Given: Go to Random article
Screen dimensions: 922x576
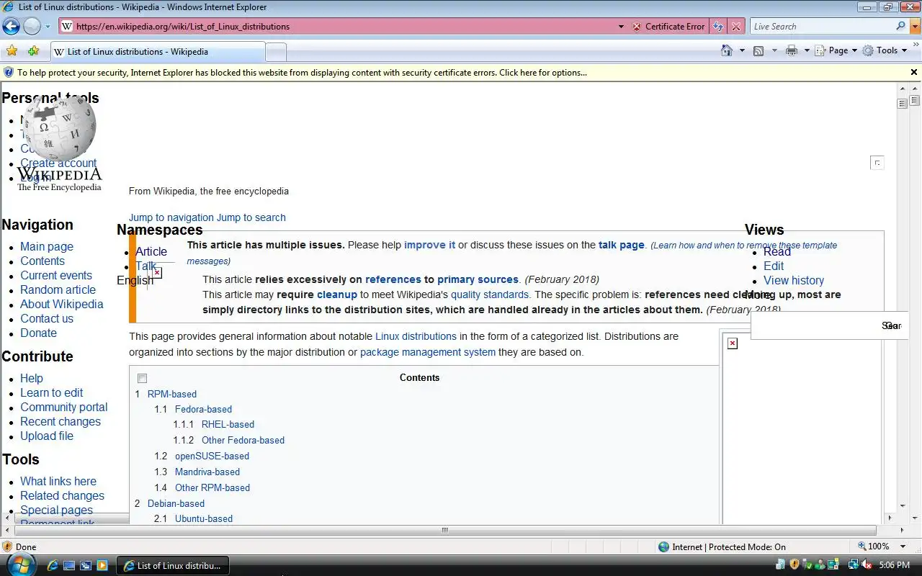Looking at the screenshot, I should [58, 289].
